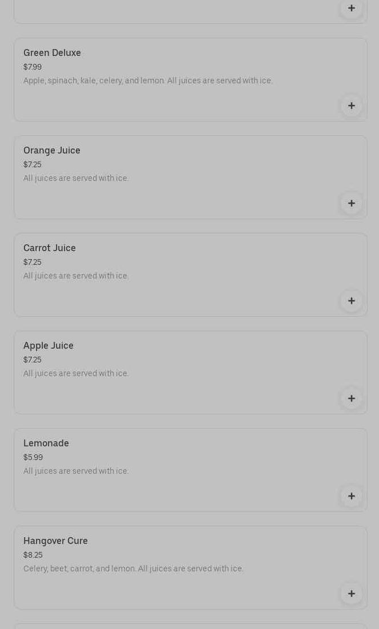Click the Apple Juice heading
The width and height of the screenshot is (379, 629).
coord(49,345)
